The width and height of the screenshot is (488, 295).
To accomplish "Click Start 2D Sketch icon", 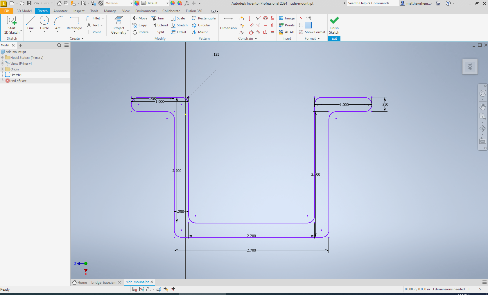I will (x=12, y=25).
